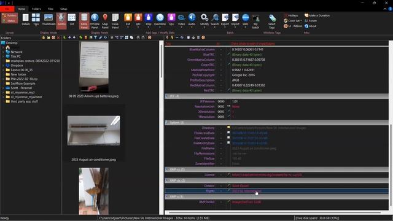Show the FFprobe Panel

[95, 21]
